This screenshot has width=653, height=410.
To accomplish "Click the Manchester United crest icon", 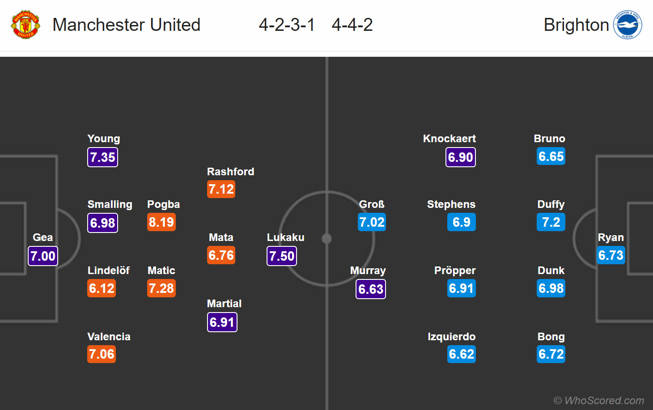I will click(x=25, y=25).
